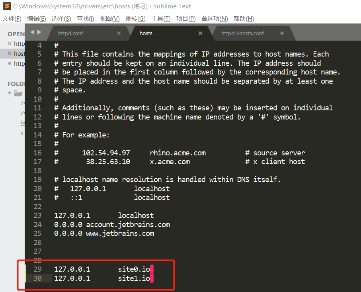Click the '# space.' comment on line 9
The image size is (361, 292).
coord(70,90)
